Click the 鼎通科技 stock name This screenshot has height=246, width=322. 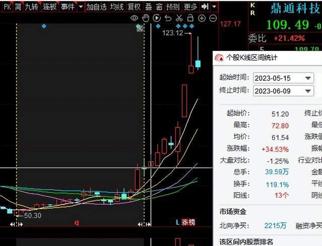(295, 8)
